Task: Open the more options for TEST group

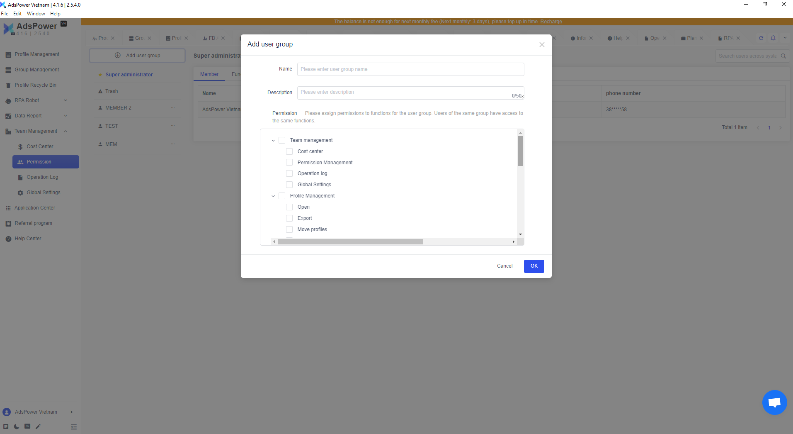Action: pos(173,126)
